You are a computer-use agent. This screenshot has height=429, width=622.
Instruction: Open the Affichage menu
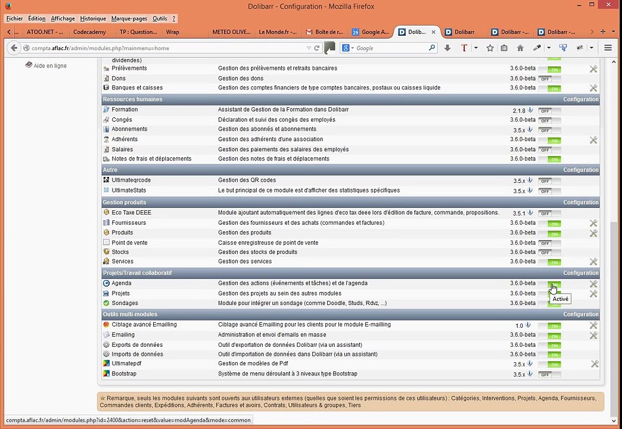tap(63, 18)
